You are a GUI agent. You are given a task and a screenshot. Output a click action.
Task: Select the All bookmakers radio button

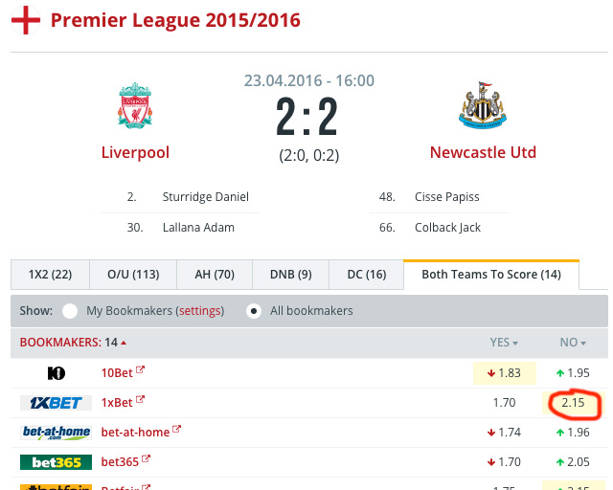tap(254, 311)
